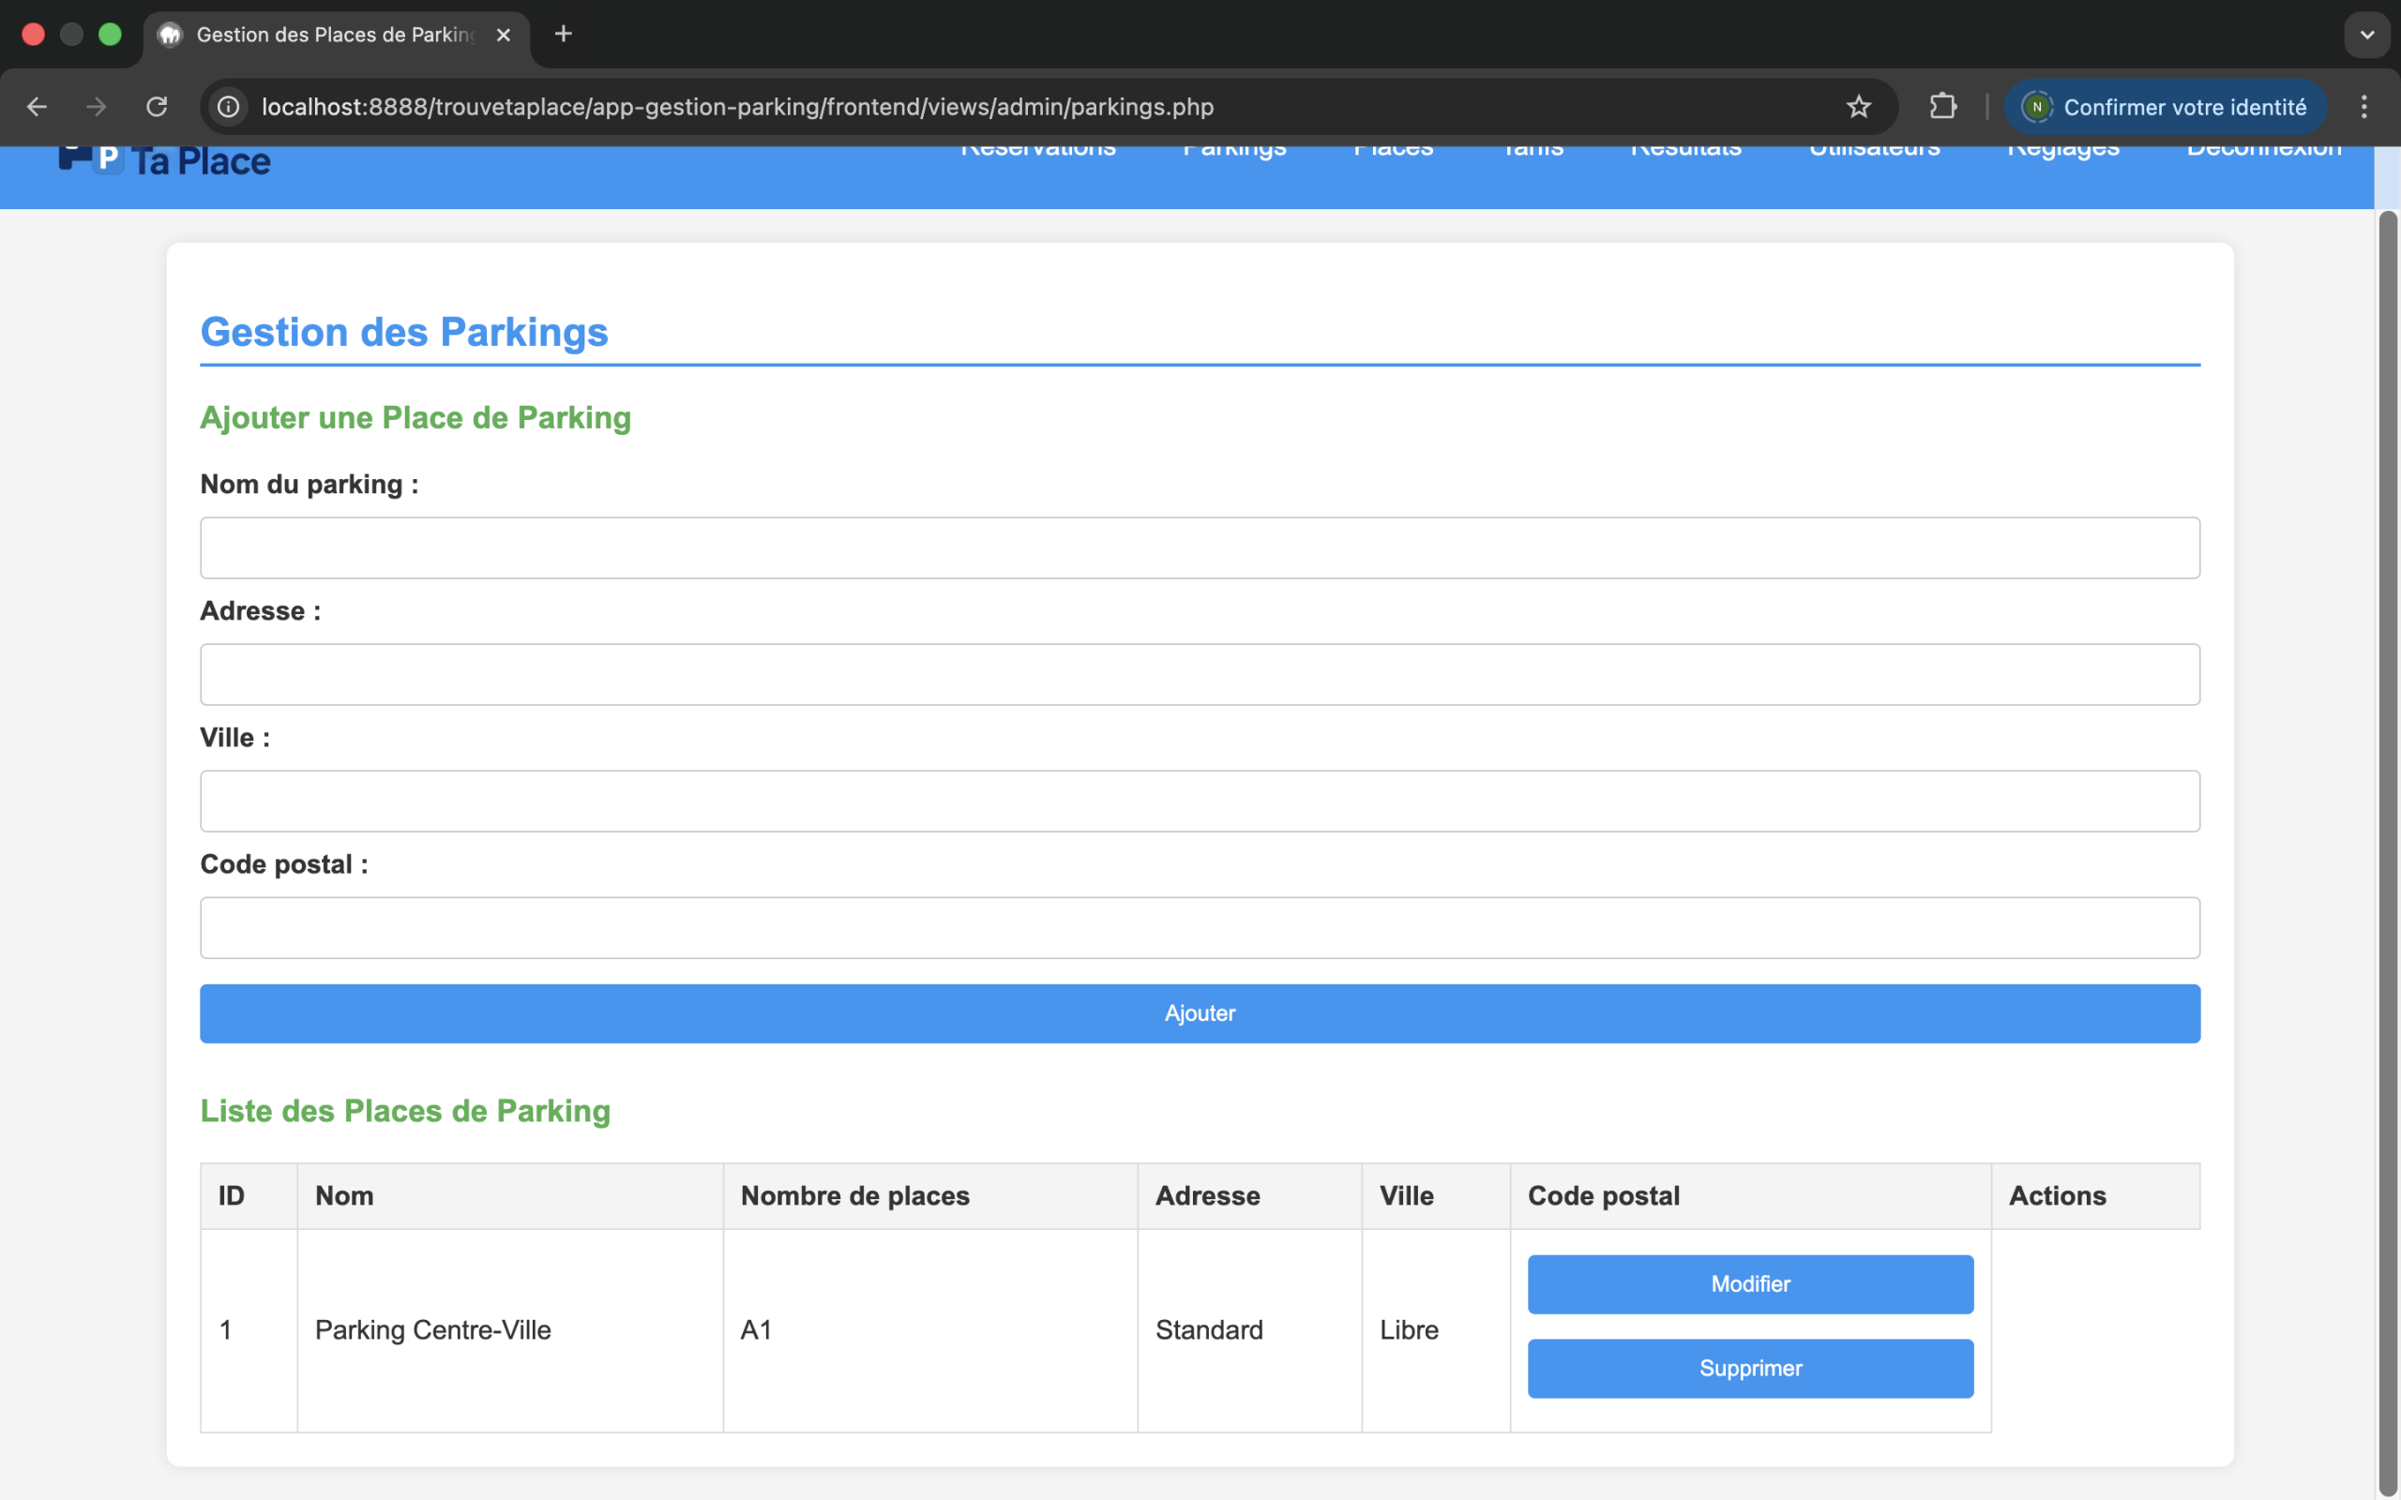Open the Tarifs nav menu item
Viewport: 2401px width, 1500px height.
click(x=1532, y=151)
